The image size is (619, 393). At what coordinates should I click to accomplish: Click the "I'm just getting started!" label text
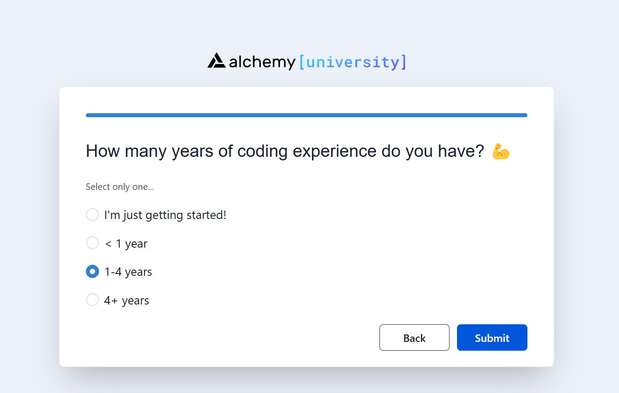165,215
